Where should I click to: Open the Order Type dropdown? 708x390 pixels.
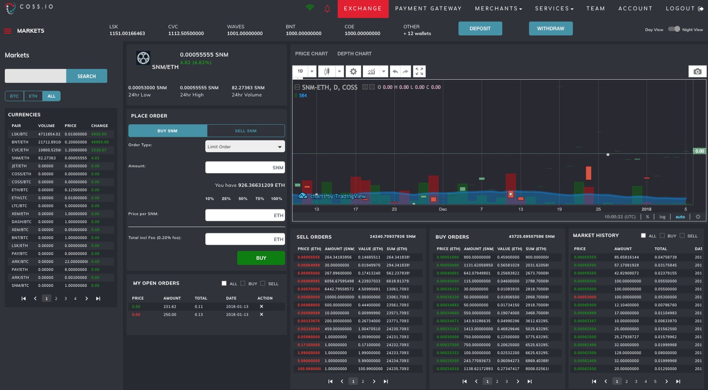[x=245, y=147]
